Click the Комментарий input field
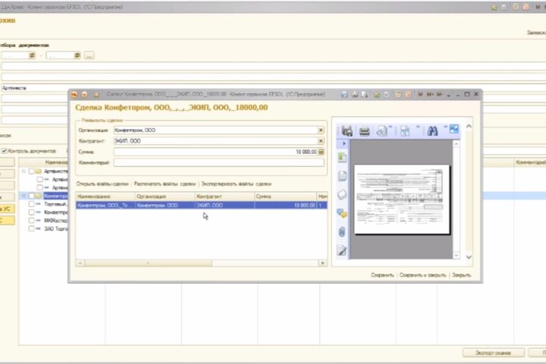Image resolution: width=546 pixels, height=364 pixels. pyautogui.click(x=218, y=162)
